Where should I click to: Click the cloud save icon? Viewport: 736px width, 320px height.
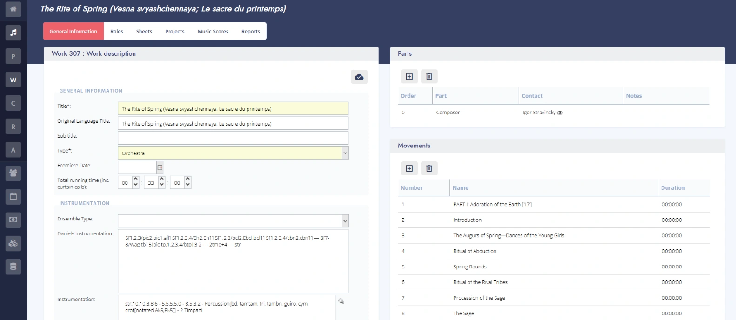(x=359, y=77)
